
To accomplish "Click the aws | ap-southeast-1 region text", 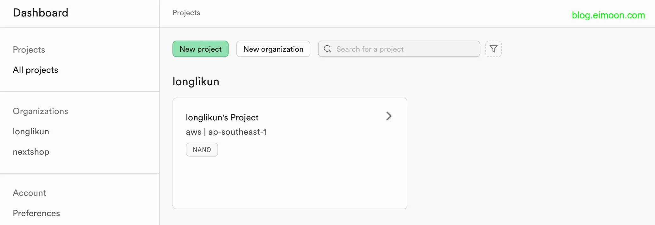I will [x=226, y=132].
